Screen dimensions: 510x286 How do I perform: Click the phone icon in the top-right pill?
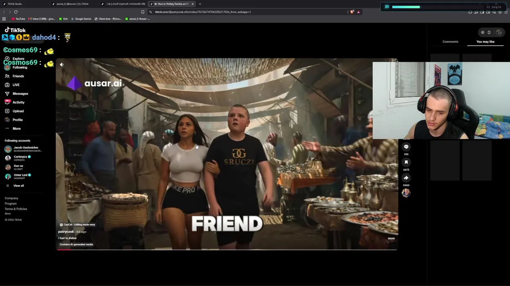pyautogui.click(x=489, y=33)
